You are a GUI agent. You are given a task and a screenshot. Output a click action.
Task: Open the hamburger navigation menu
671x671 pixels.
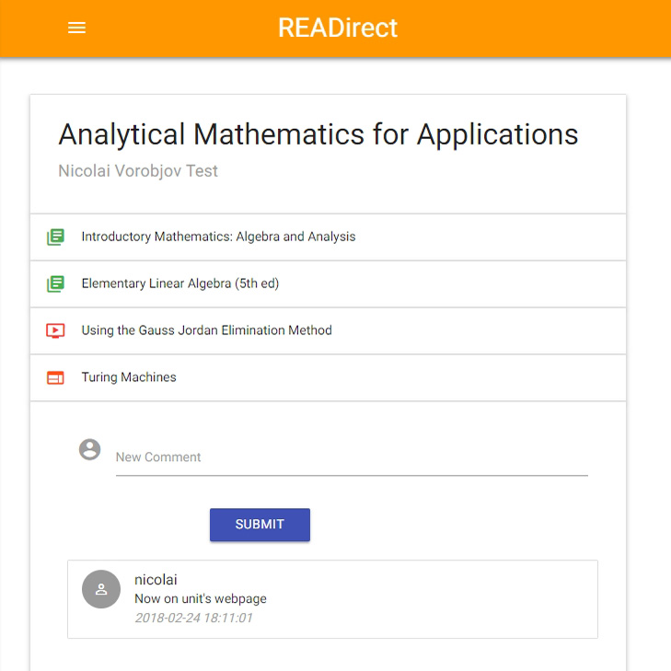pyautogui.click(x=76, y=28)
